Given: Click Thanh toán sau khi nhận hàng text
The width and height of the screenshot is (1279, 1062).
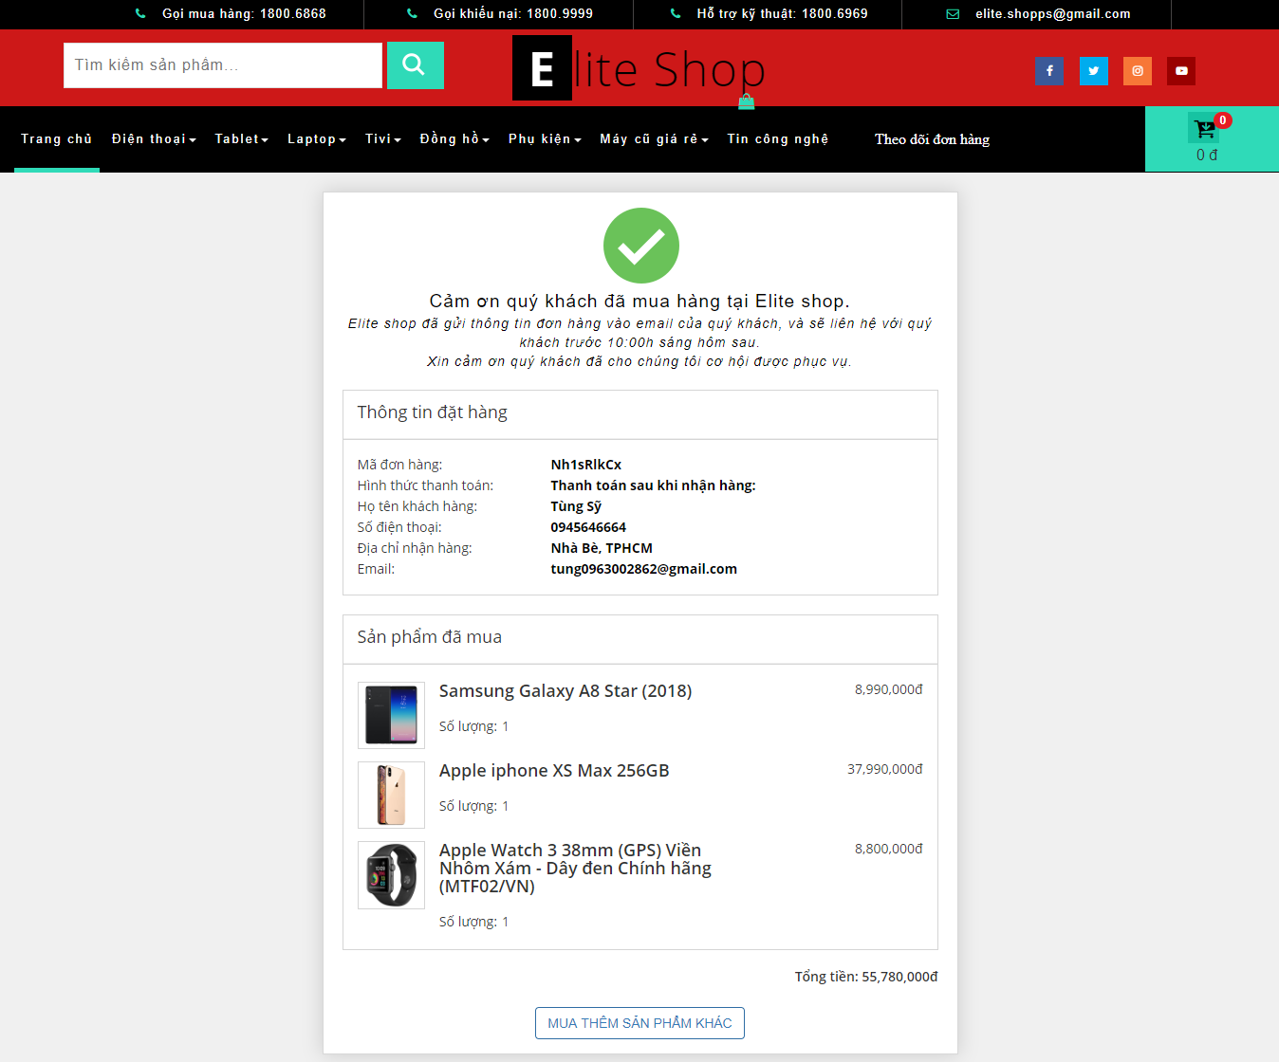Looking at the screenshot, I should pyautogui.click(x=653, y=485).
